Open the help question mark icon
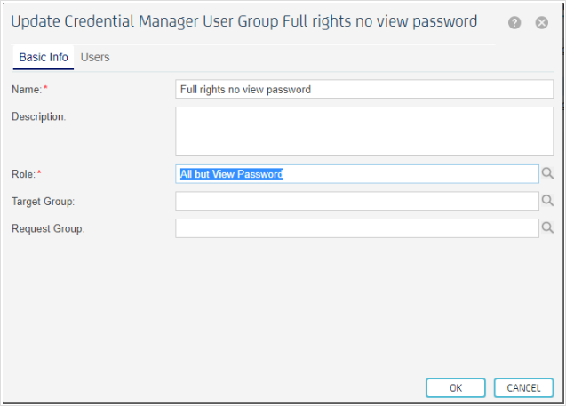Image resolution: width=566 pixels, height=406 pixels. [514, 23]
